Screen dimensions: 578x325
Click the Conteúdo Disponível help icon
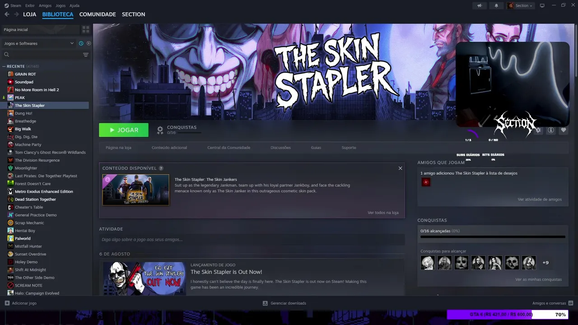point(161,168)
